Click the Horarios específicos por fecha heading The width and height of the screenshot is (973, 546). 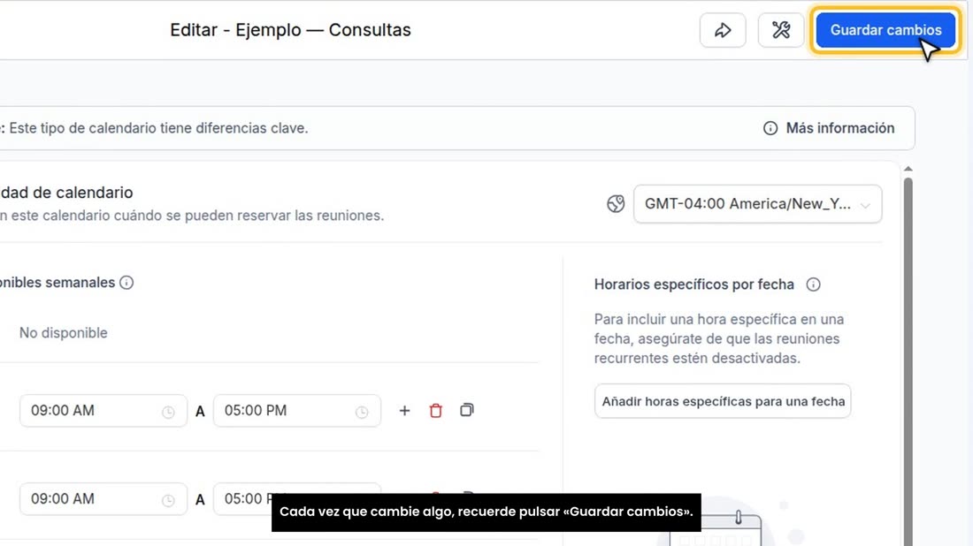tap(693, 284)
